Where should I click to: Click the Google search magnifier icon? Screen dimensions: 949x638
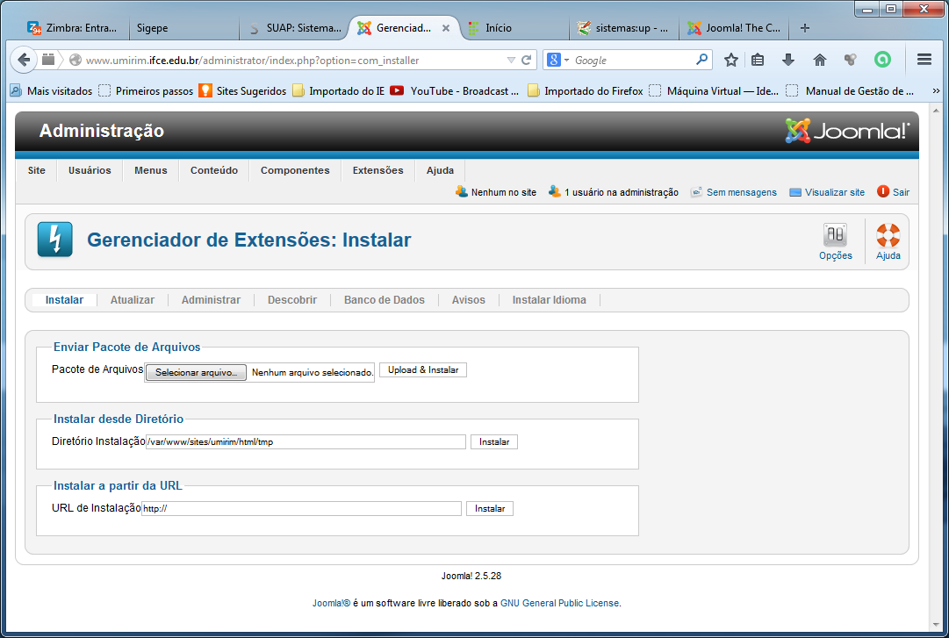pyautogui.click(x=701, y=60)
